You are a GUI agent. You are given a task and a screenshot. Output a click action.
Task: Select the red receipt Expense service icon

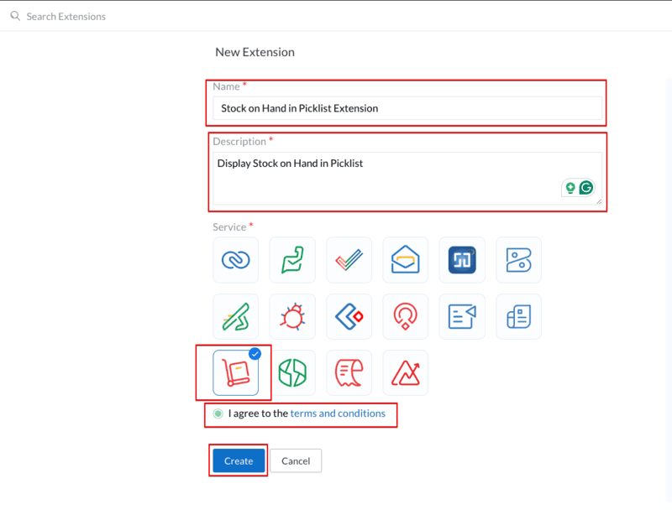pyautogui.click(x=349, y=372)
